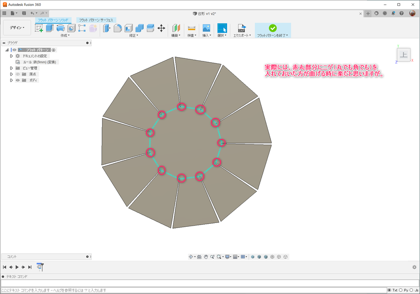The width and height of the screenshot is (420, 294).
Task: Select the Pan hand tool
Action: pyautogui.click(x=206, y=257)
